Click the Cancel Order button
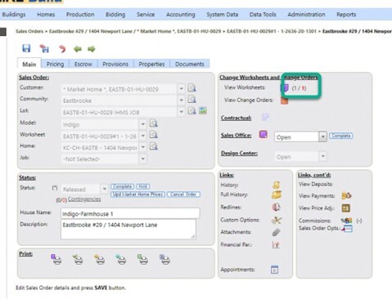This screenshot has height=299, width=392. pyautogui.click(x=183, y=194)
